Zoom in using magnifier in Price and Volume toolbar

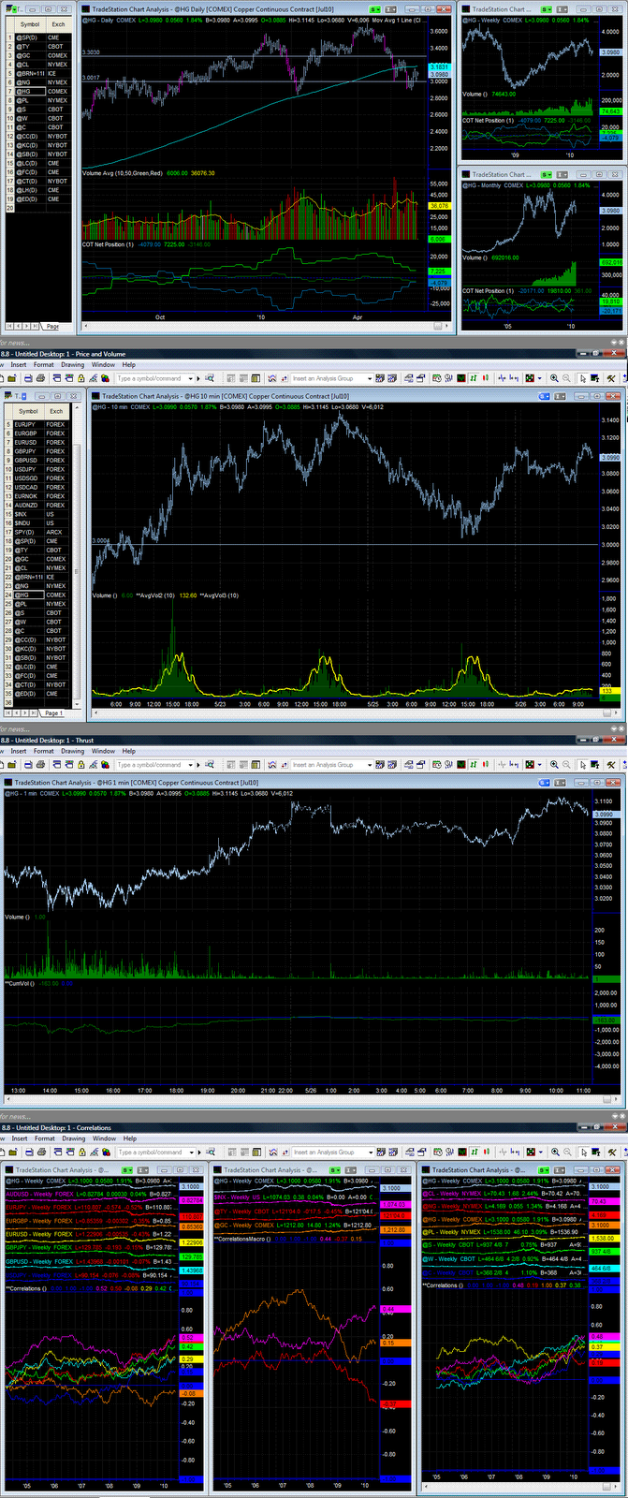pyautogui.click(x=553, y=378)
